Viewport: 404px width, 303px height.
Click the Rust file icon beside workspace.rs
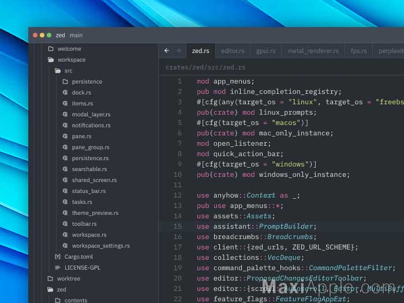tap(65, 234)
